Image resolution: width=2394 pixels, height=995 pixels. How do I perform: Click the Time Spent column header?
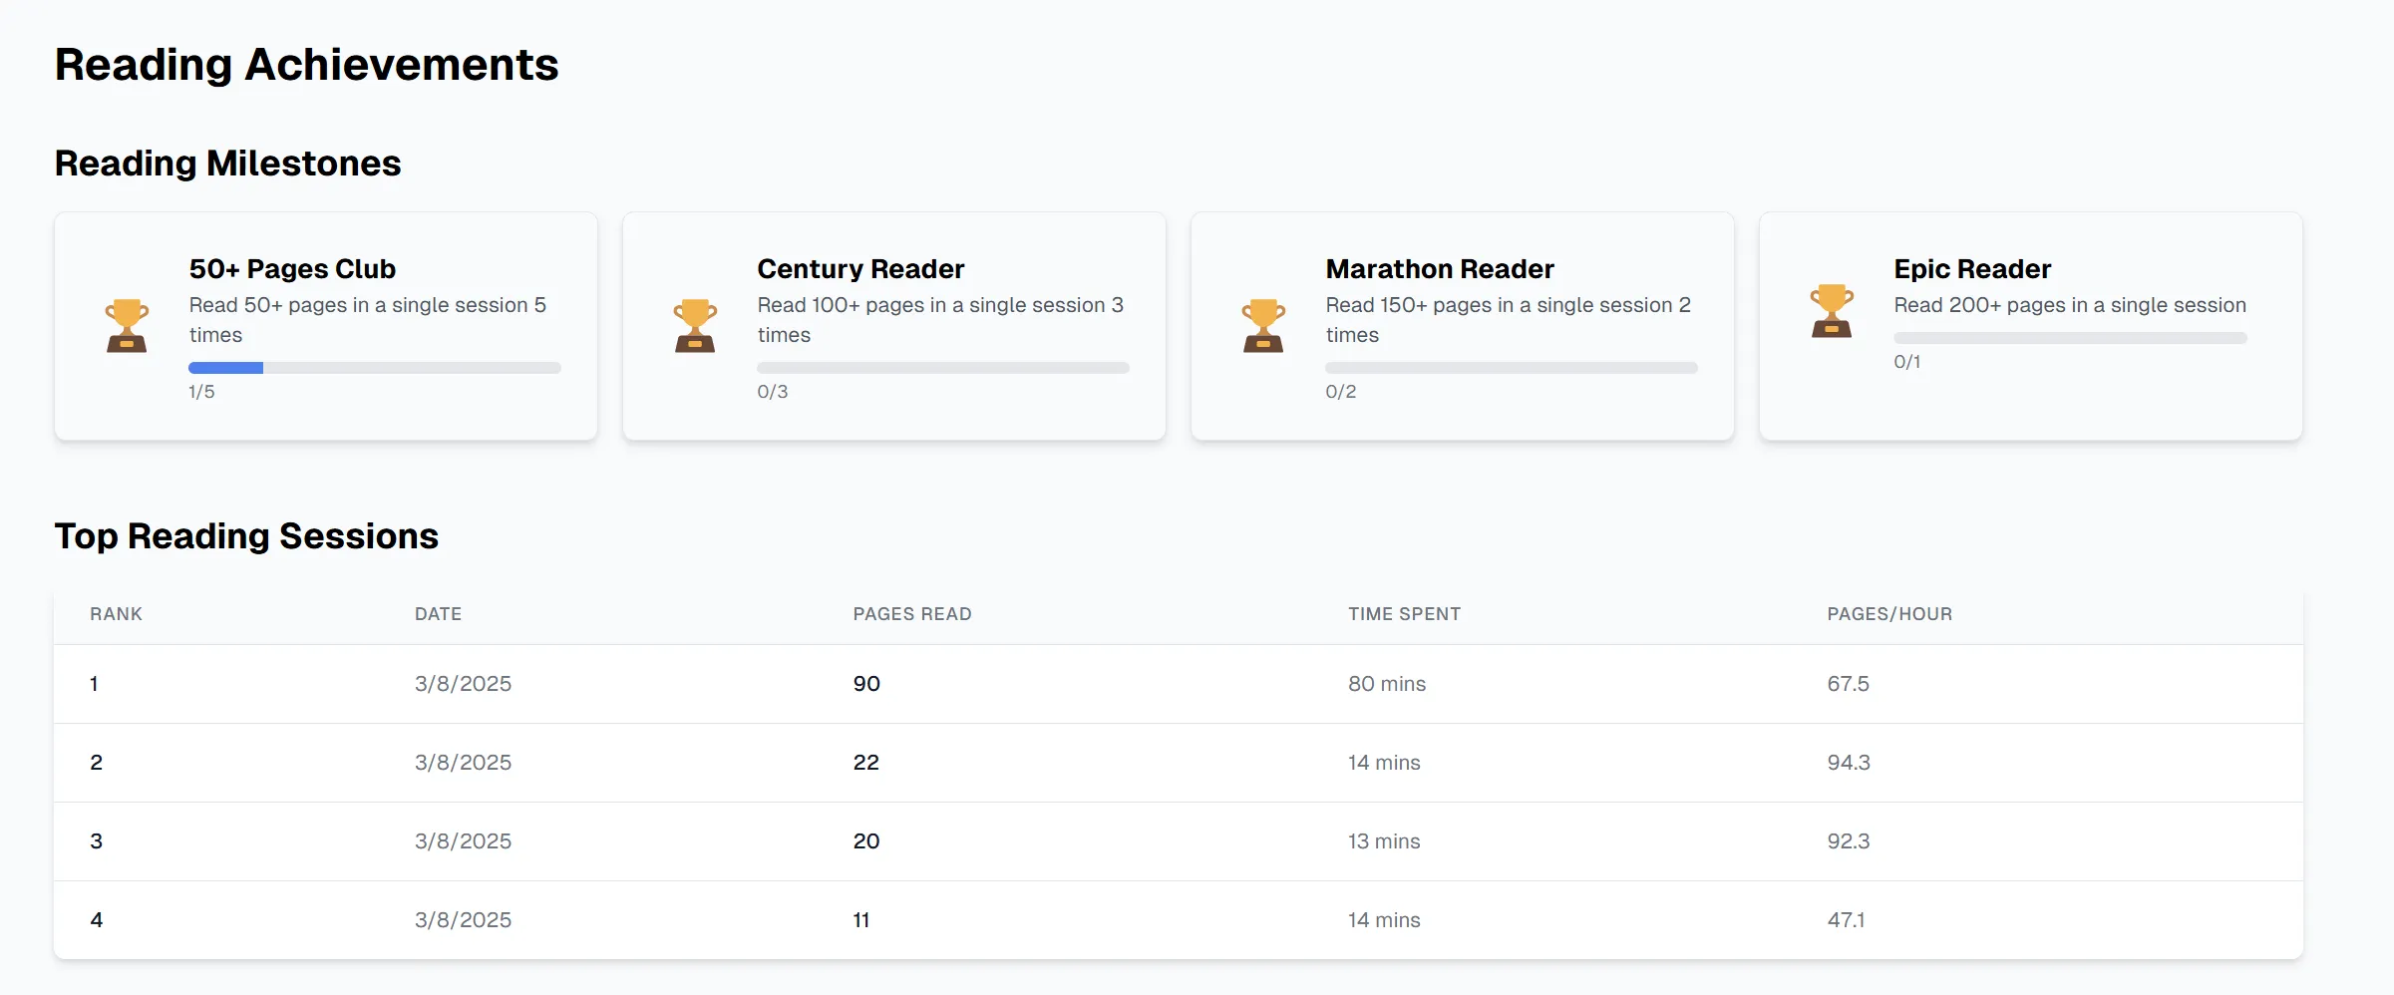pyautogui.click(x=1404, y=614)
